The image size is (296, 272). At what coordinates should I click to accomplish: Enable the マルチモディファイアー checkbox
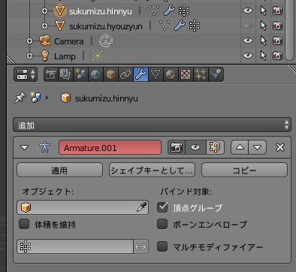(162, 246)
